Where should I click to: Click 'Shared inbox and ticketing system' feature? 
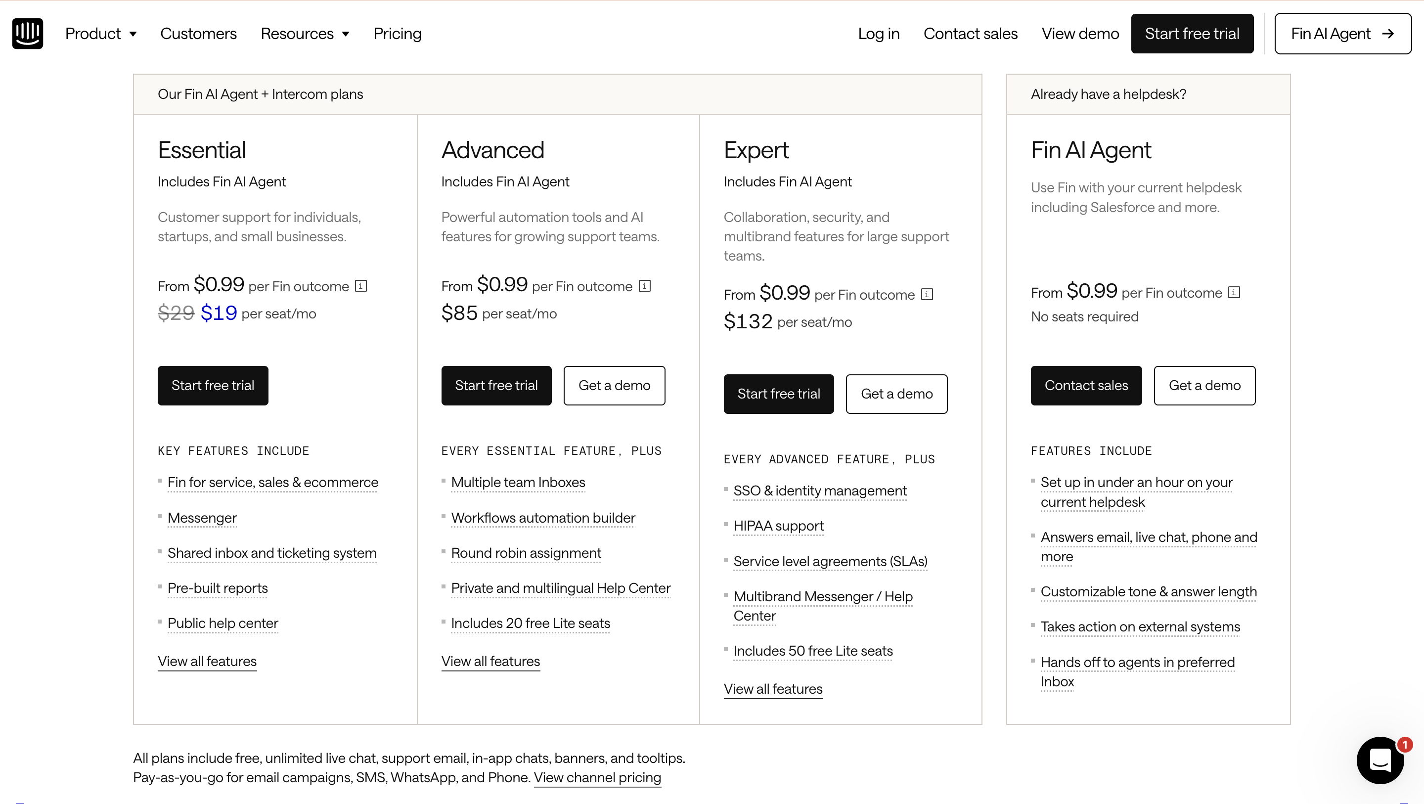272,553
